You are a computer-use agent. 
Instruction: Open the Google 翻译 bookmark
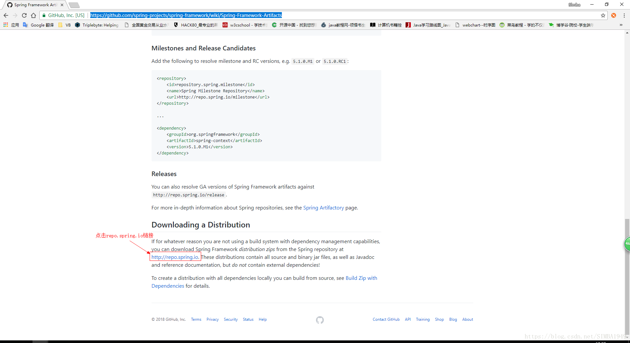pyautogui.click(x=38, y=25)
